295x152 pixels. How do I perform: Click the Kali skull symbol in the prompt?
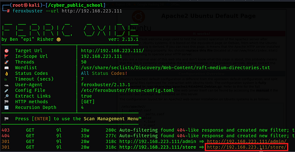(26, 5)
